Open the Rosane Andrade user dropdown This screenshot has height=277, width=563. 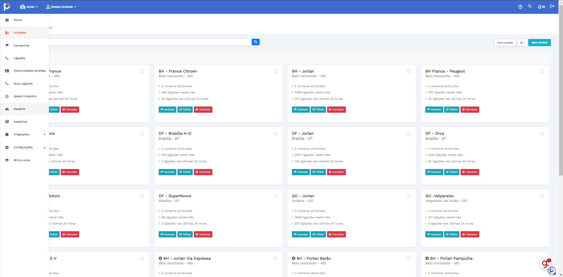coord(61,7)
